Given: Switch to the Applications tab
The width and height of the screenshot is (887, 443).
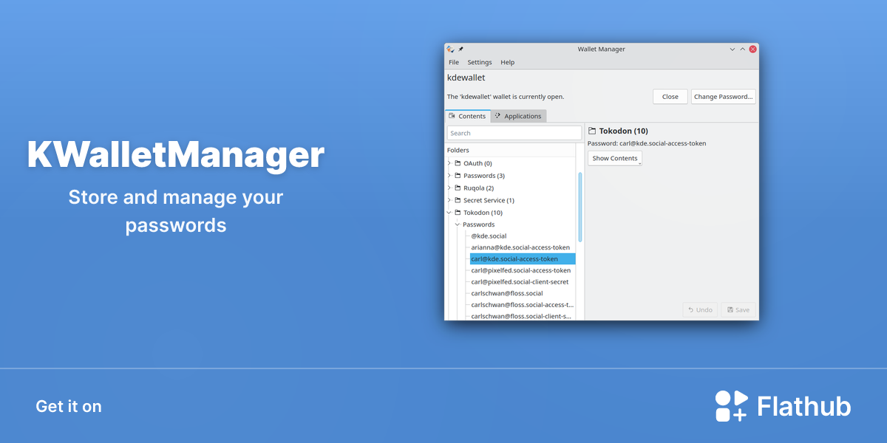Looking at the screenshot, I should pos(518,116).
